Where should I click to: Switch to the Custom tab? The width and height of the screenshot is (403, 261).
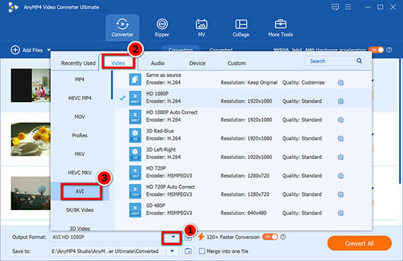pyautogui.click(x=236, y=63)
